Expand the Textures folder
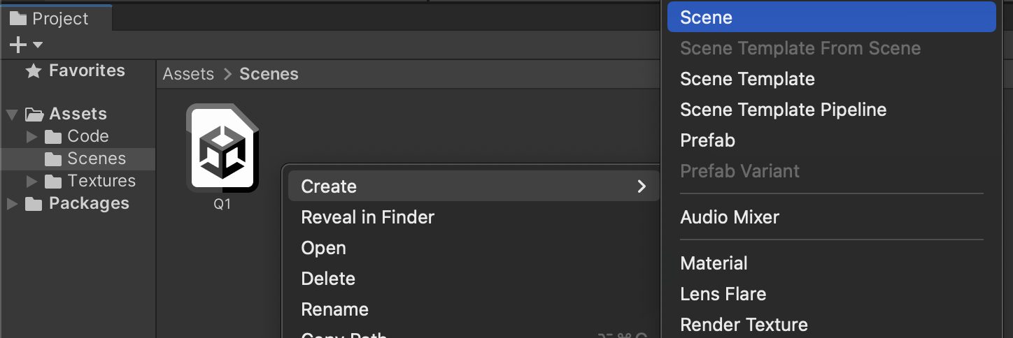The image size is (1013, 338). [x=32, y=182]
